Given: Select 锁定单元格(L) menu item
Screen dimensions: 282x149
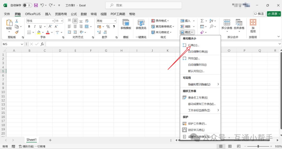Looking at the screenshot, I should tap(200, 130).
